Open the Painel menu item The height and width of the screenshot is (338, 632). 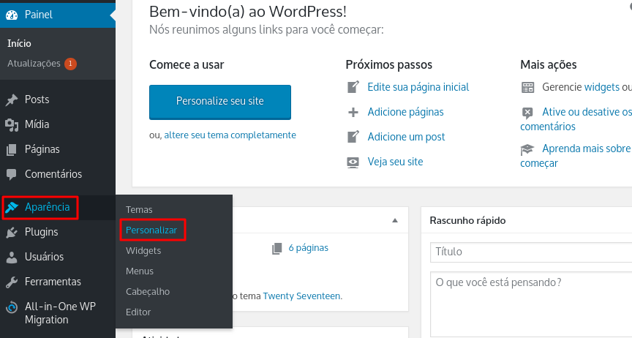point(58,15)
